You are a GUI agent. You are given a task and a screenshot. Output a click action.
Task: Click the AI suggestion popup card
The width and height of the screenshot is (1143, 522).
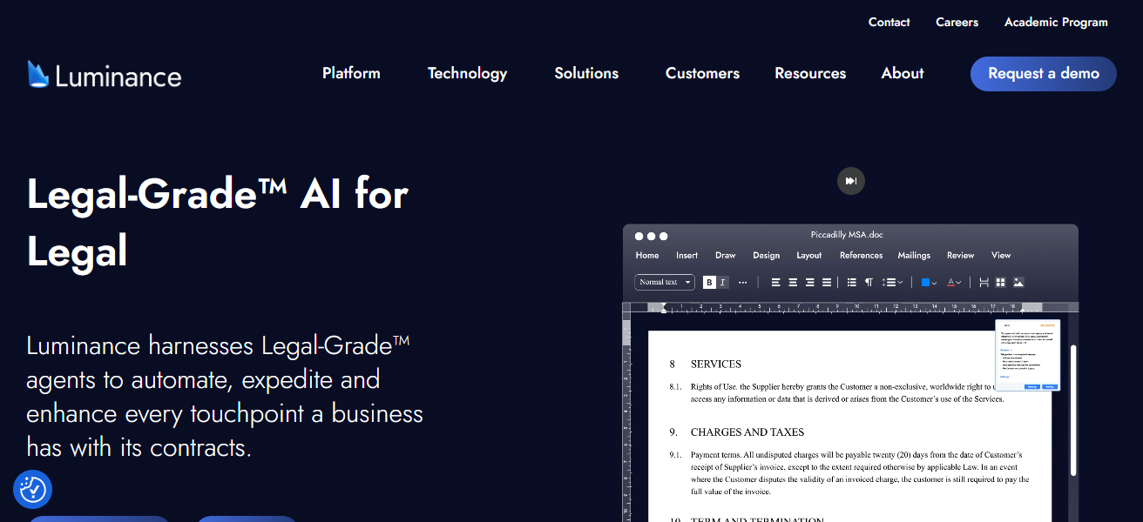coord(1028,355)
